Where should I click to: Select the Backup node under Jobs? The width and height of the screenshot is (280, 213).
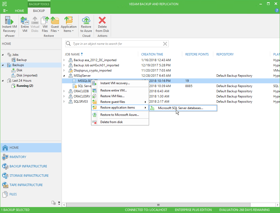[x=21, y=60]
